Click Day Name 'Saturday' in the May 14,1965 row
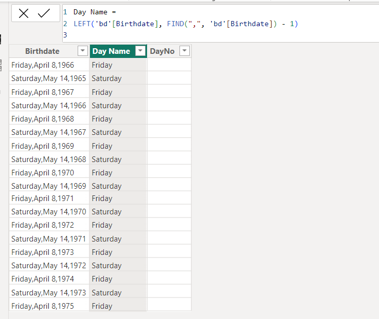The width and height of the screenshot is (379, 319). tap(118, 78)
